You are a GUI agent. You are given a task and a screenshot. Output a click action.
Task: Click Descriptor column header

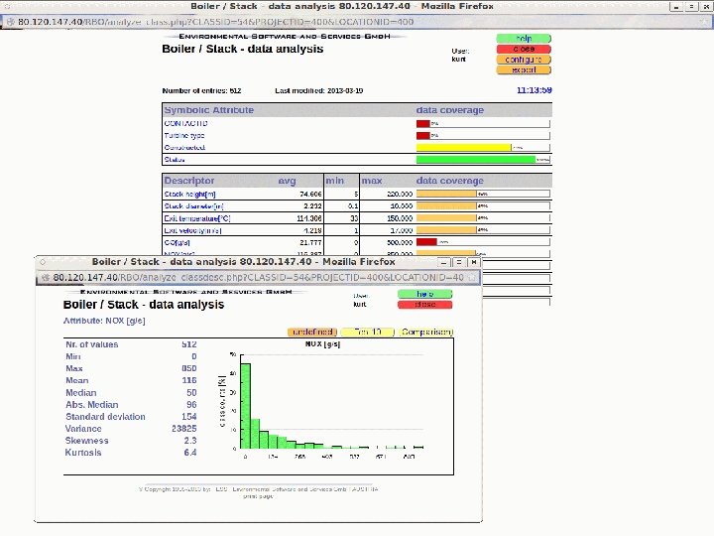point(189,181)
